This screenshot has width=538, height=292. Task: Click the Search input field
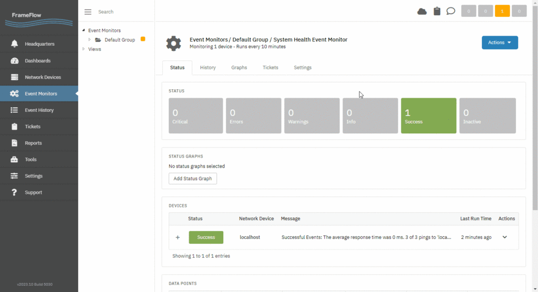click(123, 12)
